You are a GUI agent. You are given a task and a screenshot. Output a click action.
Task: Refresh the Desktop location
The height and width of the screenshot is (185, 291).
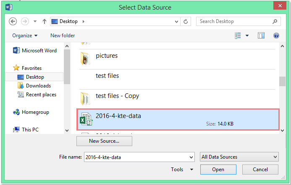186,22
